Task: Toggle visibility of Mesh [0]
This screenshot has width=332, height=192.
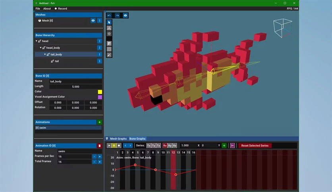Action: [x=93, y=21]
